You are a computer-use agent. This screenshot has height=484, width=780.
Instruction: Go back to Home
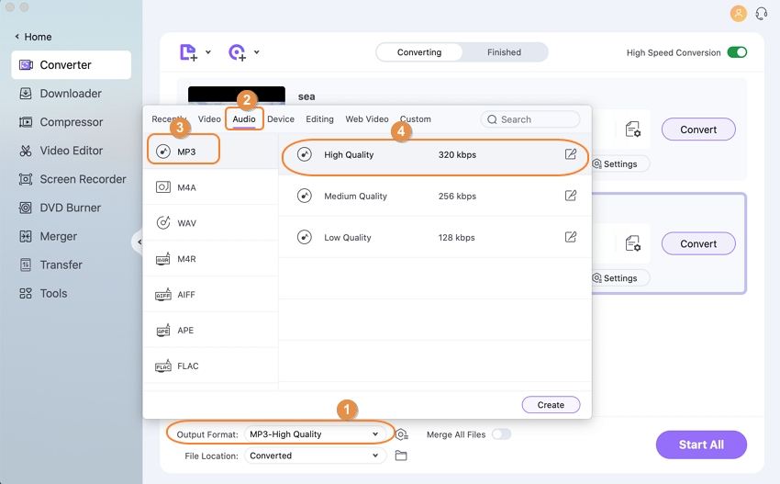tap(33, 37)
